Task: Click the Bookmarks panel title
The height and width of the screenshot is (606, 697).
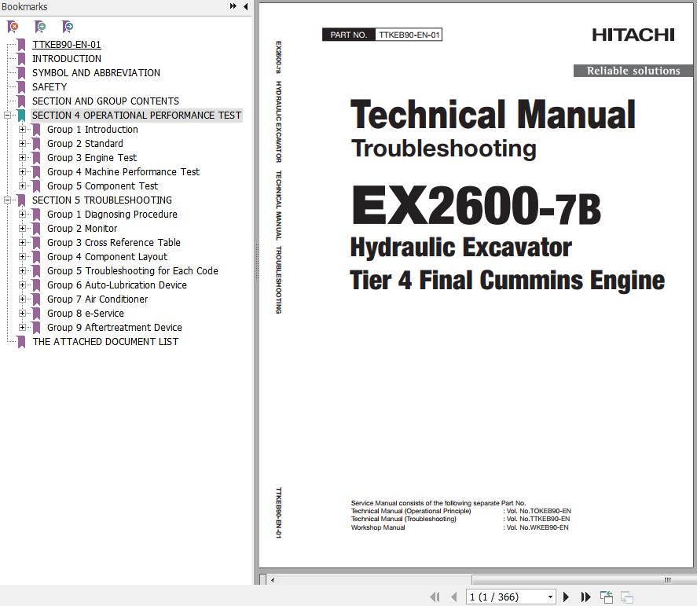Action: coord(24,6)
